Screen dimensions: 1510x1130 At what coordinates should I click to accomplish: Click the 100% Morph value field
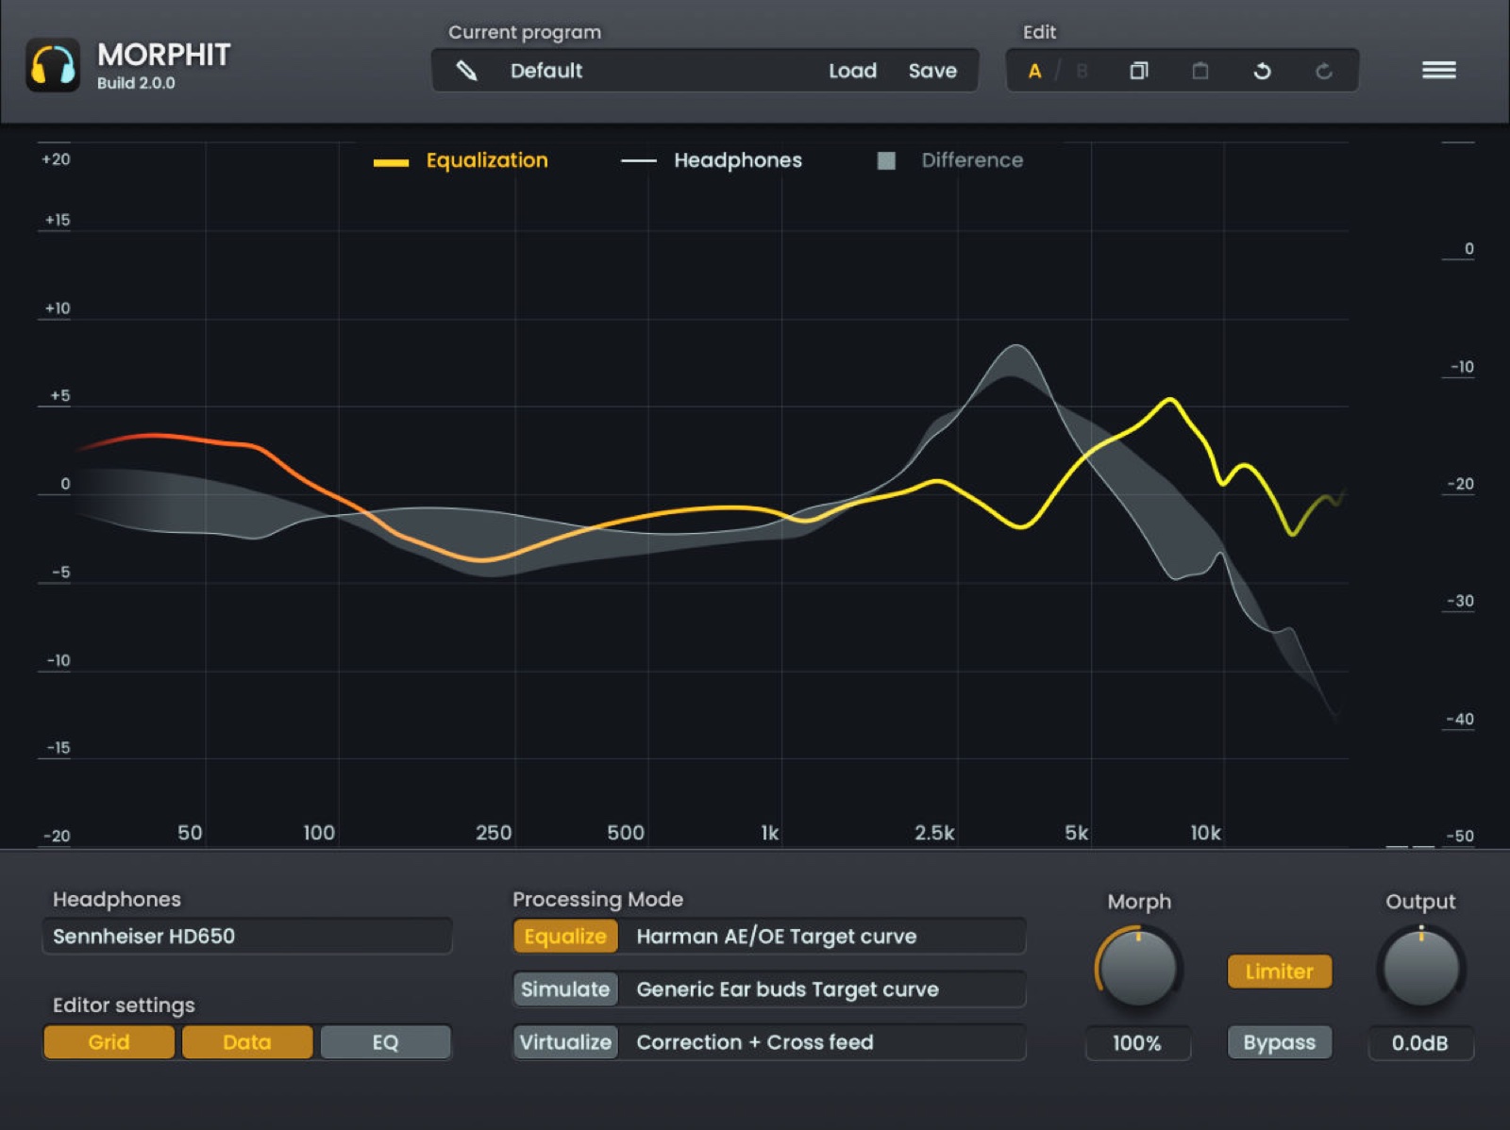[1137, 1043]
